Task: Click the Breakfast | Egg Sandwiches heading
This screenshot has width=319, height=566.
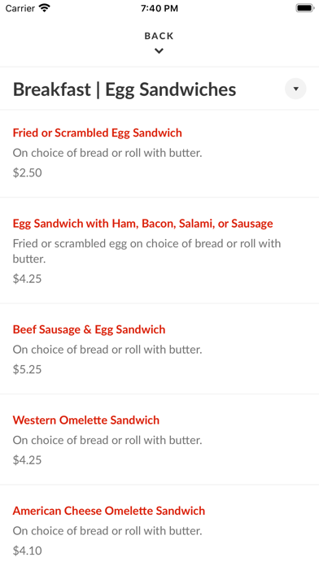Action: (125, 89)
